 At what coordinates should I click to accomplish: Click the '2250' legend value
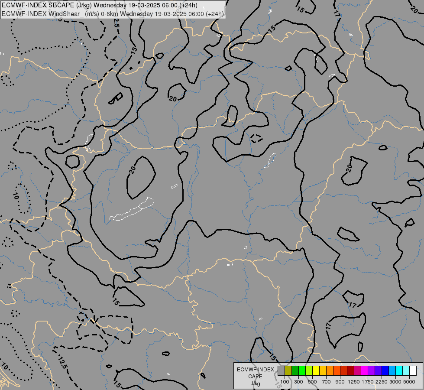click(382, 382)
